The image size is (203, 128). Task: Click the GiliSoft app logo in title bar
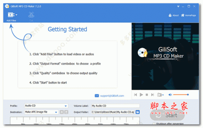tap(7, 6)
